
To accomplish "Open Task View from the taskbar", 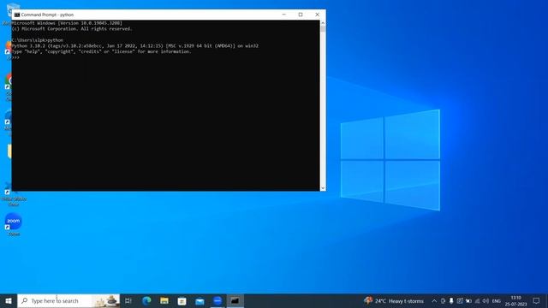I will (x=128, y=300).
